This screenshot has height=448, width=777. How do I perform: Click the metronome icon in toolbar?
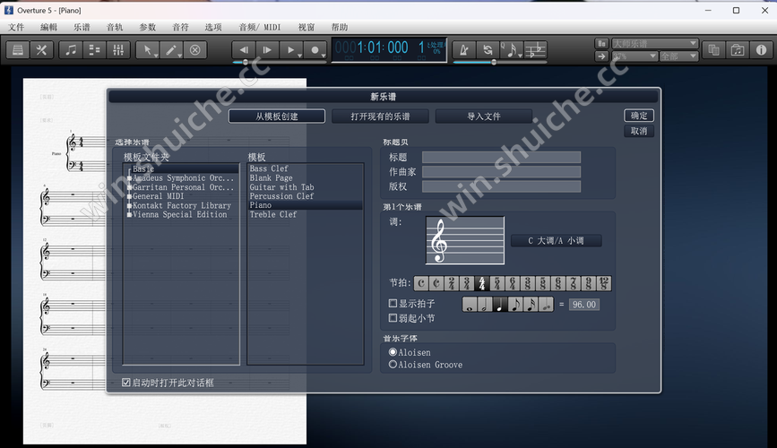pyautogui.click(x=464, y=50)
